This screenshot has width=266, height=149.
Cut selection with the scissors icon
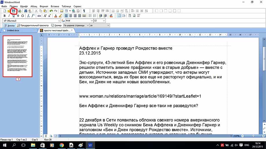(x=36, y=11)
